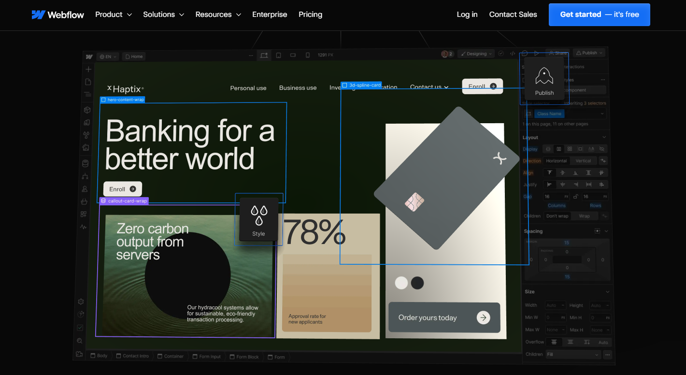Screen dimensions: 686x375
Task: Select display none hidden-eye icon
Action: [602, 149]
